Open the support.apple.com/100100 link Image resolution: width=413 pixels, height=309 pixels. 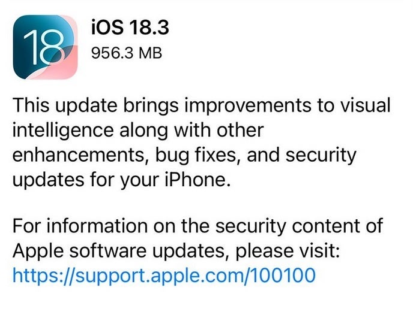[x=164, y=275]
